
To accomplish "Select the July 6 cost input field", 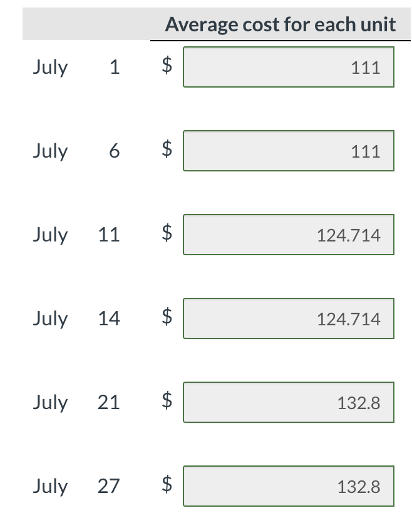I will click(x=288, y=151).
